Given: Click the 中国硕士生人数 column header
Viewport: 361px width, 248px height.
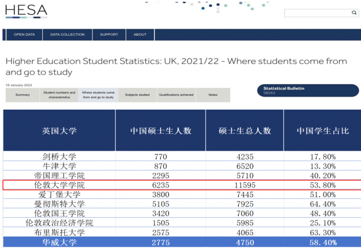Looking at the screenshot, I should [x=161, y=131].
